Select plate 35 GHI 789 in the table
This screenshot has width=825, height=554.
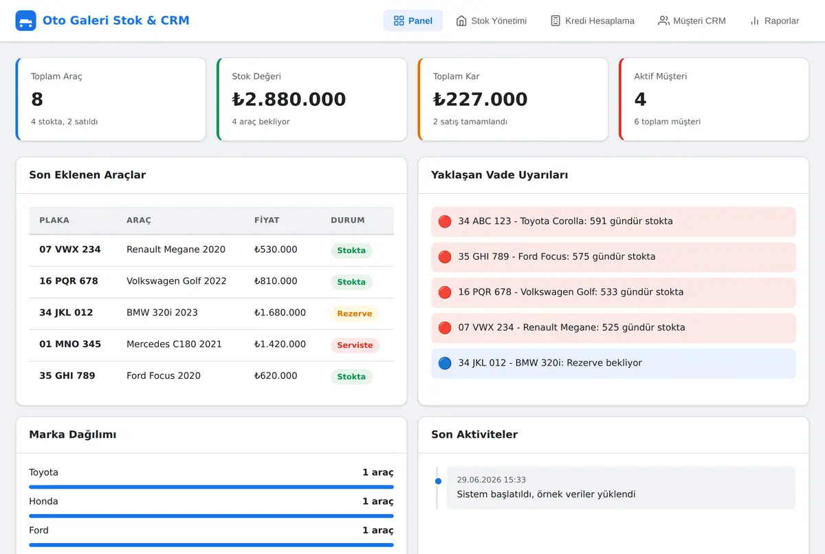coord(67,376)
